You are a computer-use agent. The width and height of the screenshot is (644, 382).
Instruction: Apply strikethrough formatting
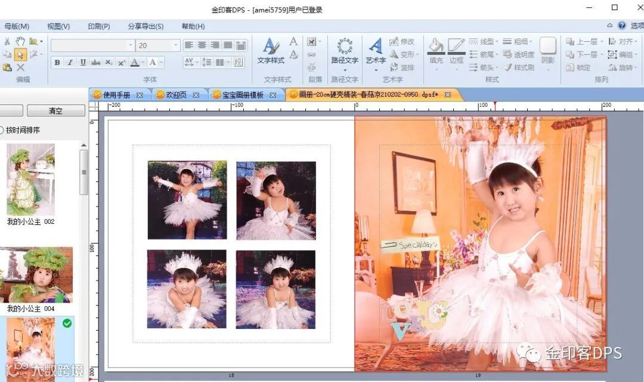95,63
